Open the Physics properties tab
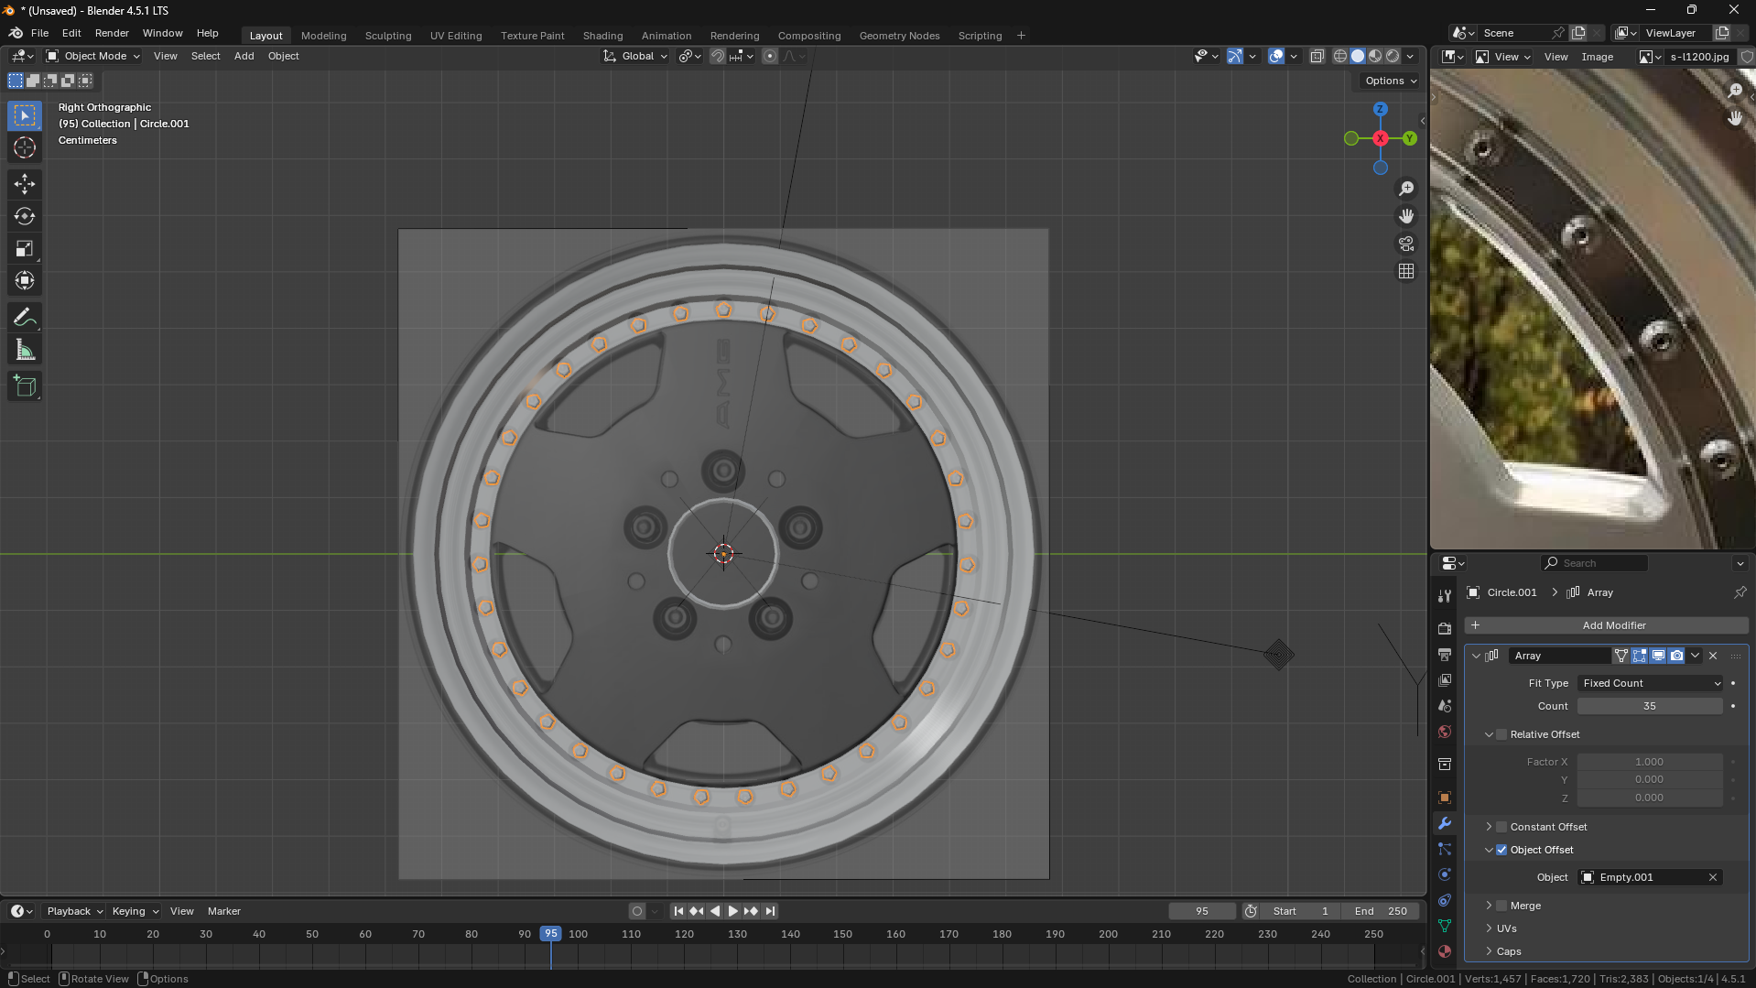The image size is (1756, 988). click(x=1445, y=874)
